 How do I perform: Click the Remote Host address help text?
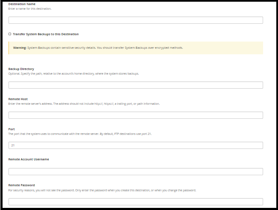pos(84,104)
